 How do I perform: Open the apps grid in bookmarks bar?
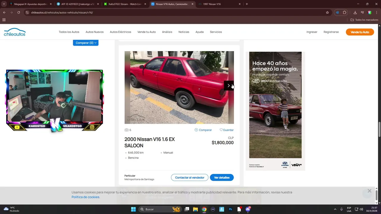4,20
